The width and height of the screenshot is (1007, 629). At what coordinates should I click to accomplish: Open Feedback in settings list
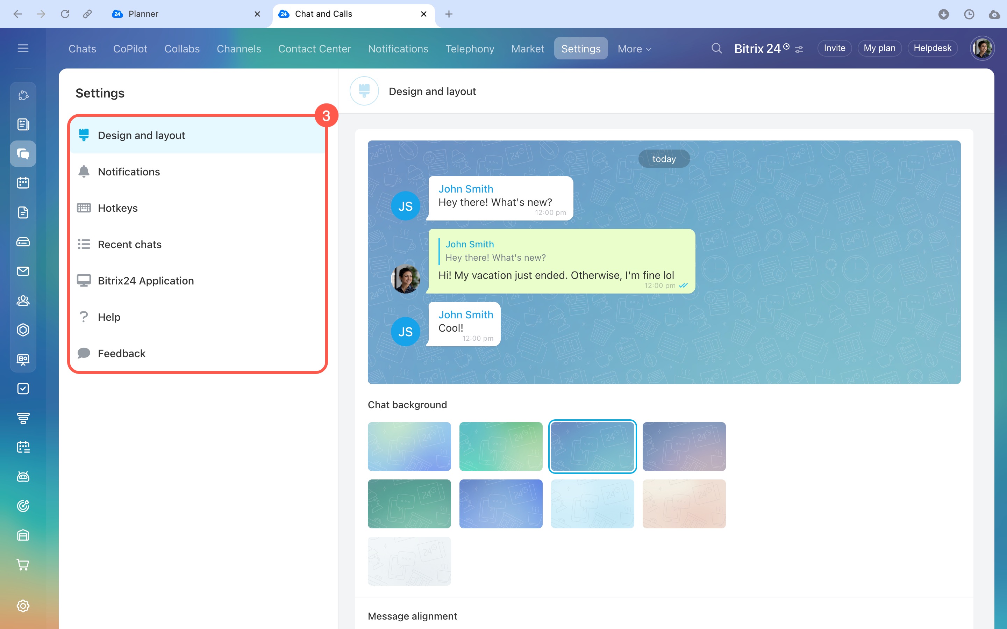click(197, 354)
